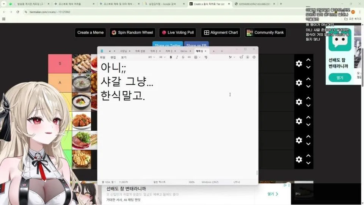Image resolution: width=364 pixels, height=205 pixels.
Task: Click the soup bowl thumbnail in A tier
Action: 81,83
